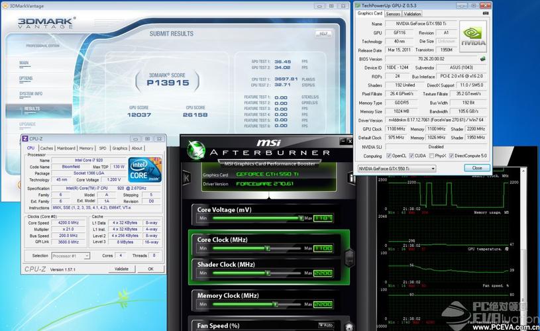Click the Subvendor field ASUS (1043)

(461, 68)
